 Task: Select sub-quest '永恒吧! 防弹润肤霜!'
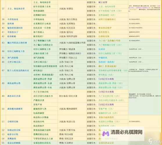[44, 75]
